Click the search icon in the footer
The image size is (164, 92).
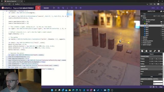(x=156, y=87)
